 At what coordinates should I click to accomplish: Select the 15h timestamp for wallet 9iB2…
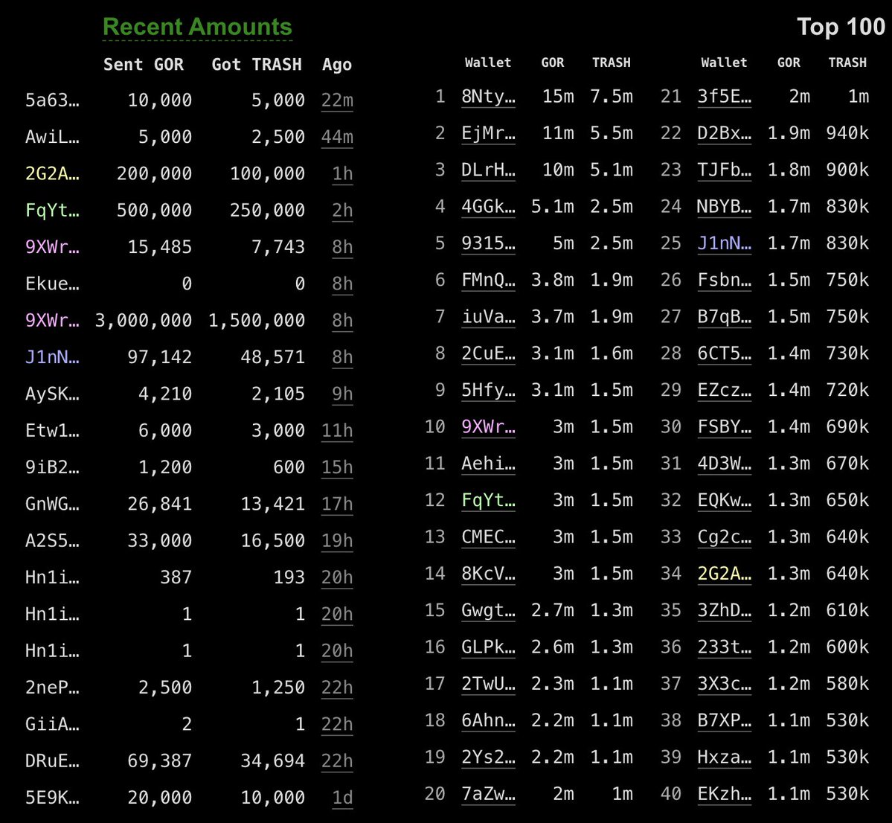(x=337, y=467)
